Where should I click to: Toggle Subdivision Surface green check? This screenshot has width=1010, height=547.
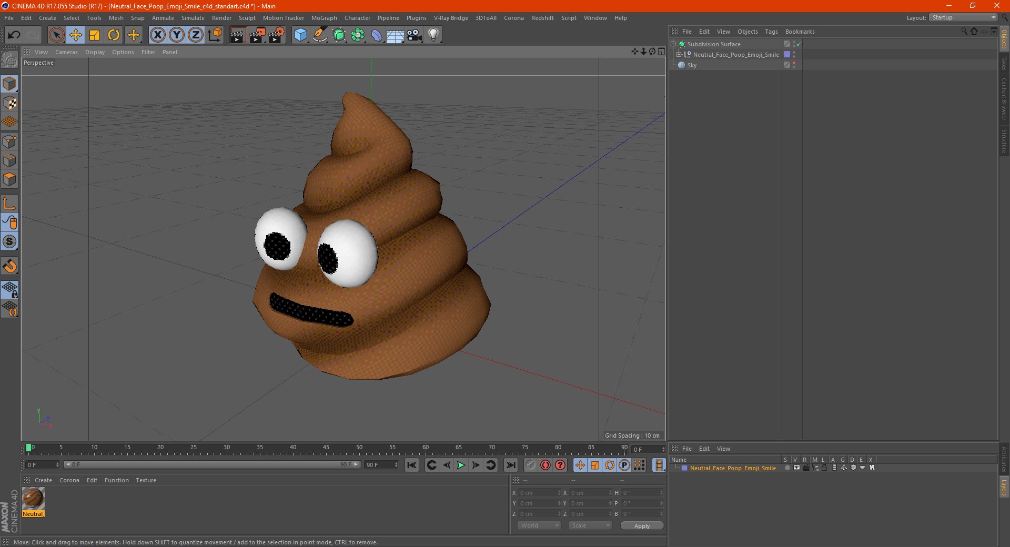[799, 44]
